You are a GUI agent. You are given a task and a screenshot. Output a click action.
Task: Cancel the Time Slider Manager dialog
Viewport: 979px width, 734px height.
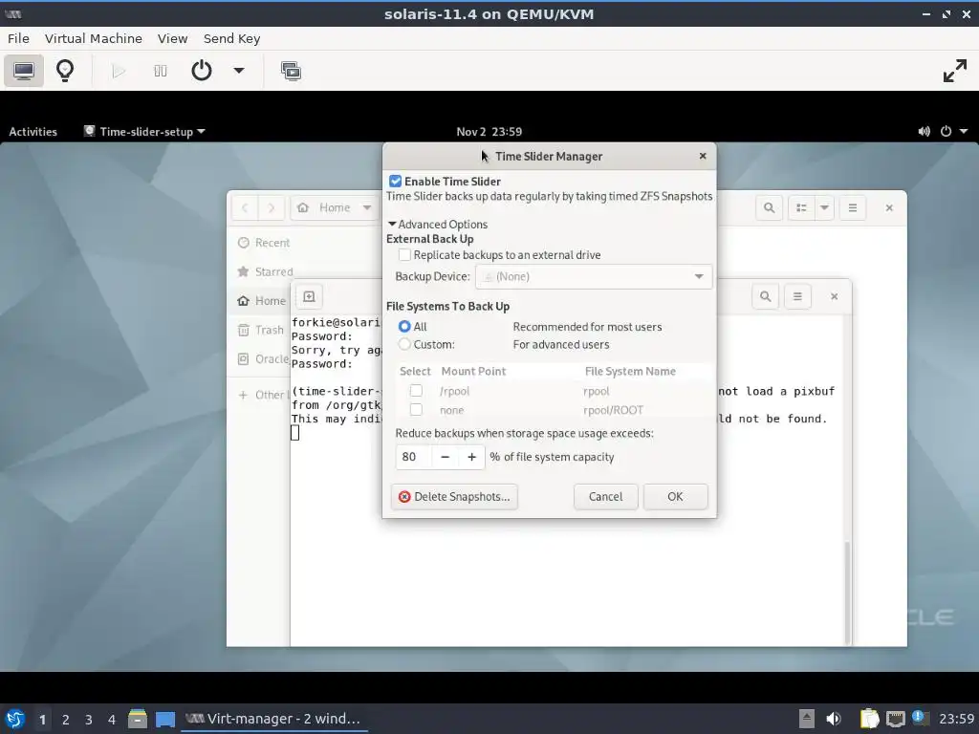pos(605,497)
